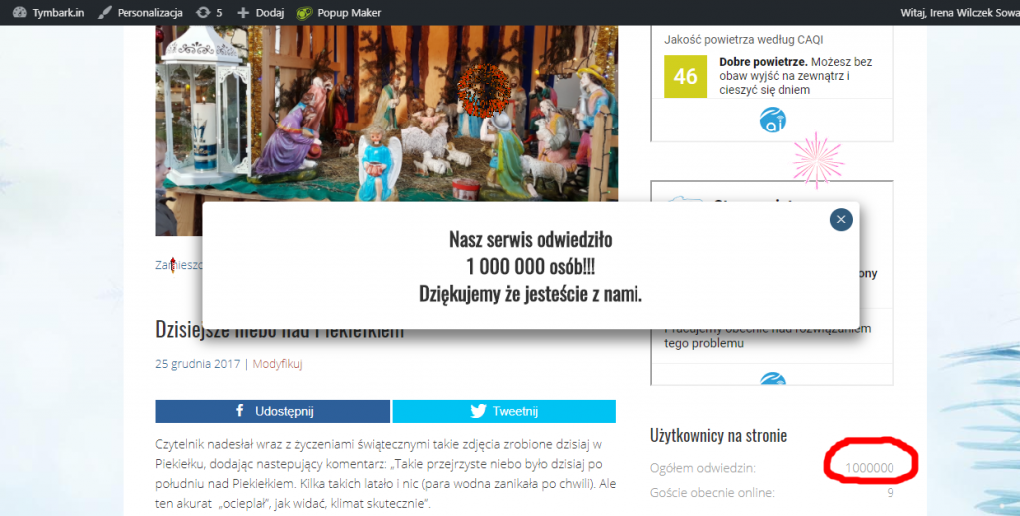The image size is (1020, 516).
Task: Share the post with Udostępnij button
Action: point(273,411)
